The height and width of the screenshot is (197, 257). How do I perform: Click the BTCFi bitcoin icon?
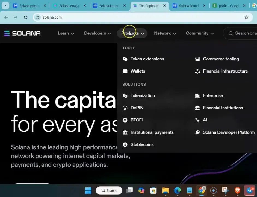pyautogui.click(x=125, y=120)
